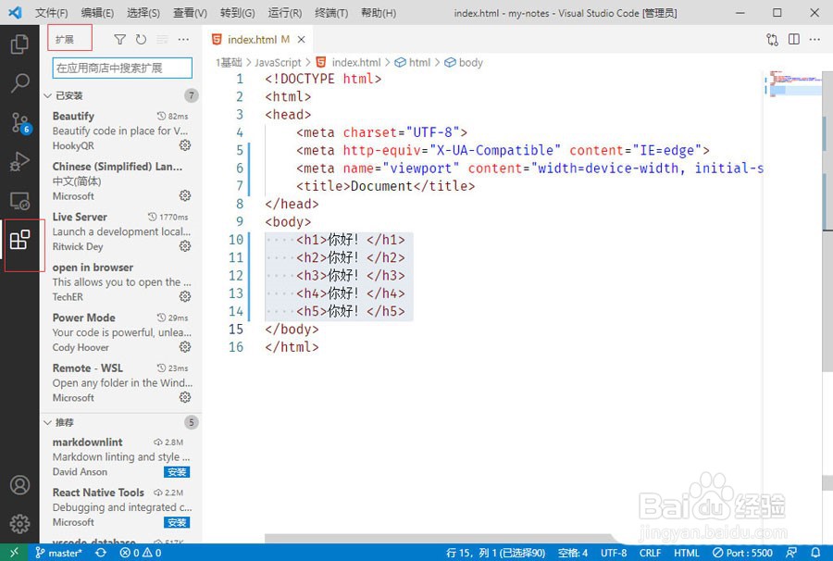The width and height of the screenshot is (833, 561).
Task: Open the Search view in activity bar
Action: pos(19,82)
